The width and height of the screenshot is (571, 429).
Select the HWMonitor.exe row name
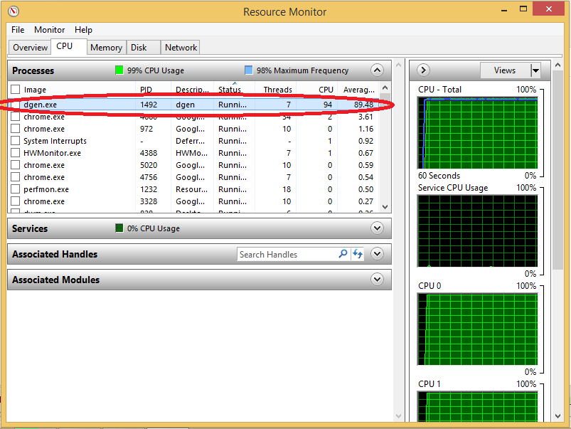[x=52, y=153]
